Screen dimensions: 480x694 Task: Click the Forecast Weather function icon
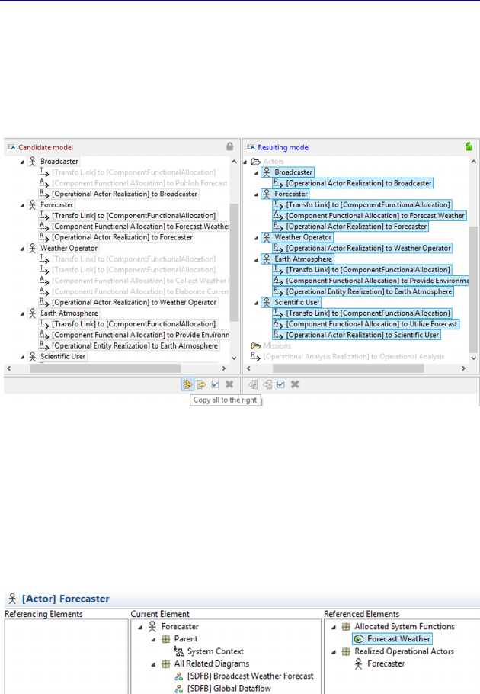(359, 638)
